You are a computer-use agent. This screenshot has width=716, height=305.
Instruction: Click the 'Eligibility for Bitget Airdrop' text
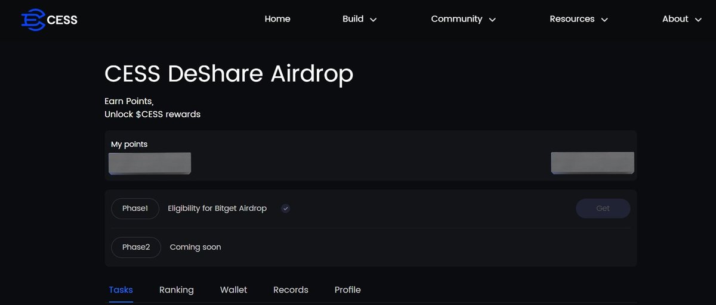coord(217,208)
